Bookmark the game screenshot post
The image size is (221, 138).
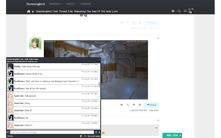pyautogui.click(x=140, y=105)
